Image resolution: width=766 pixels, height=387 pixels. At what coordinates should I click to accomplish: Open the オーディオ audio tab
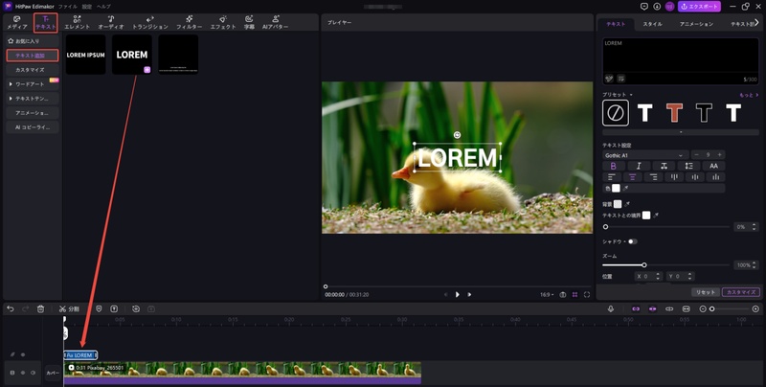111,22
